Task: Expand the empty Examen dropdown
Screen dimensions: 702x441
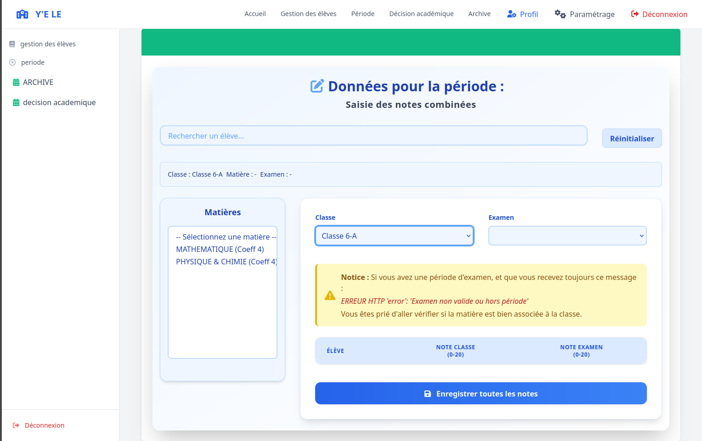Action: [567, 236]
